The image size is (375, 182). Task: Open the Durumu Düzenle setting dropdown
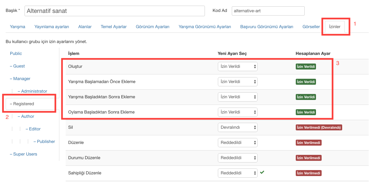(x=237, y=158)
